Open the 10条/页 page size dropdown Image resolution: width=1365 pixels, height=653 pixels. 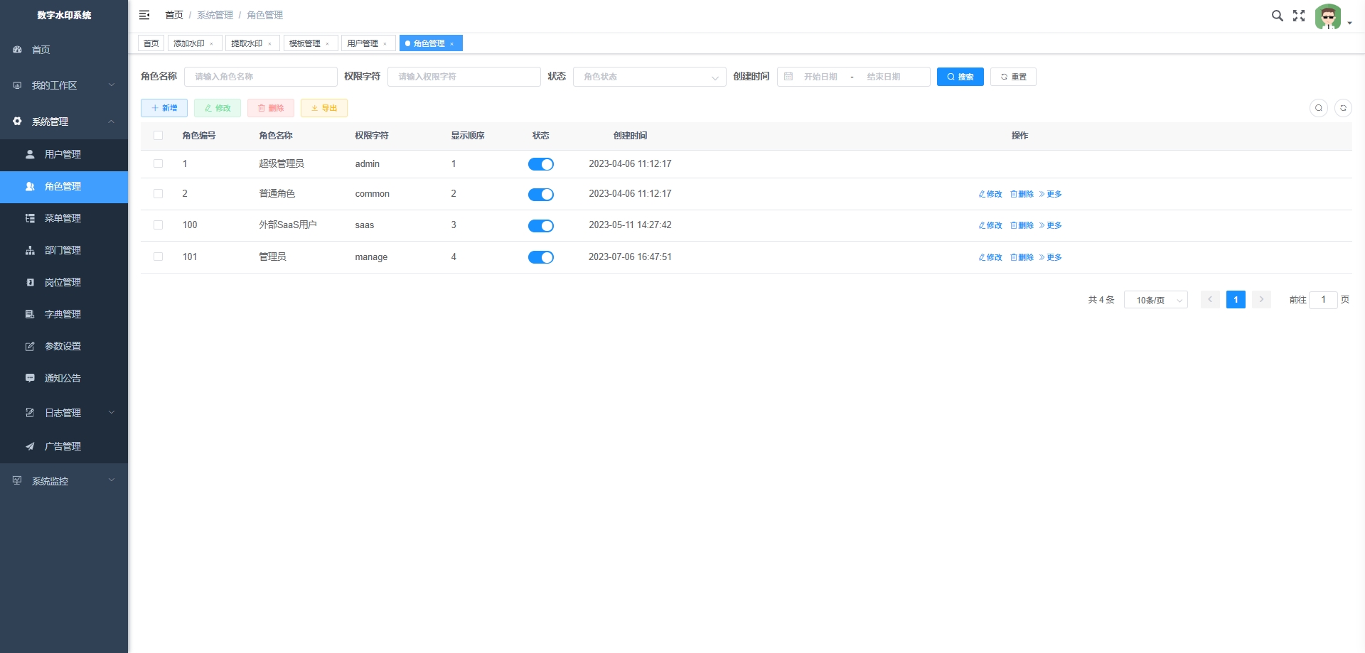point(1155,300)
